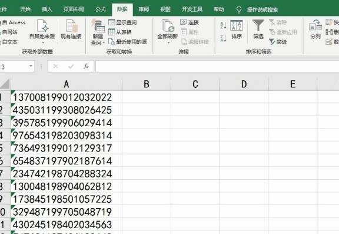Image resolution: width=339 pixels, height=234 pixels.
Task: Select cell with 234742198704288324
Action: pos(67,173)
